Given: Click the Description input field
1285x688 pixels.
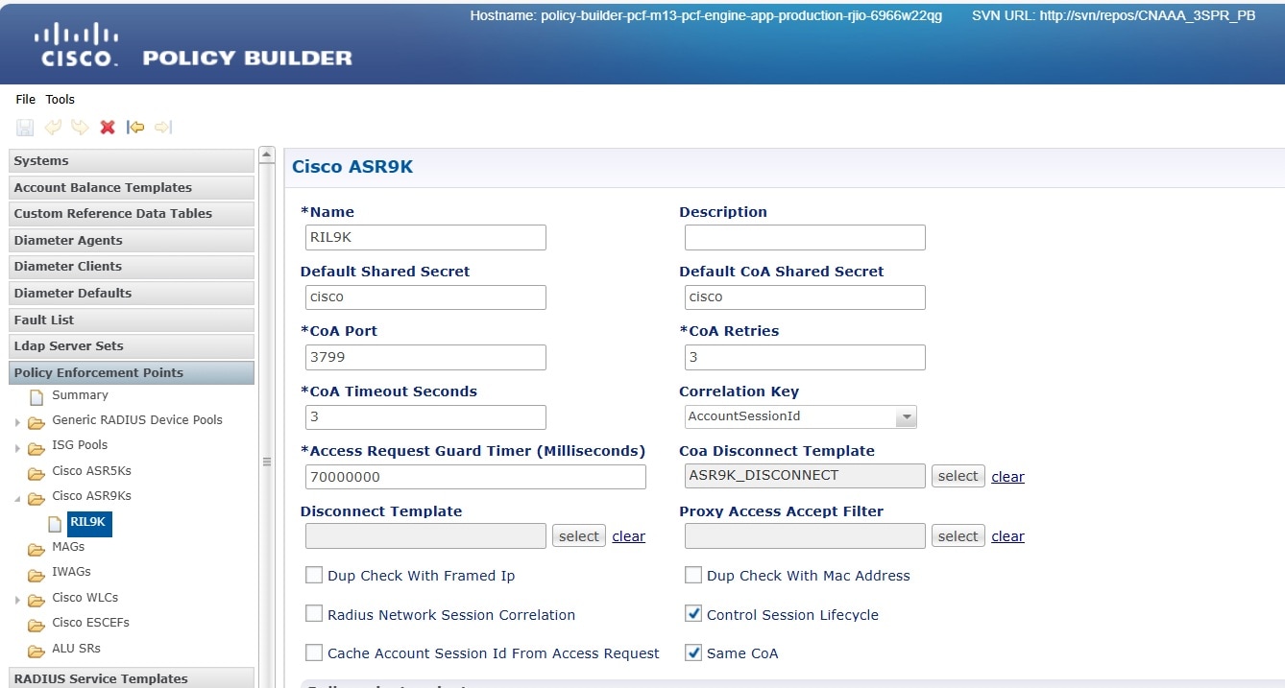Looking at the screenshot, I should click(x=805, y=237).
